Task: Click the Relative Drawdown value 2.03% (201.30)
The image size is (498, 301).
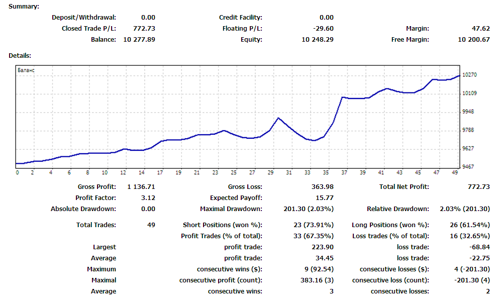Action: coord(465,209)
